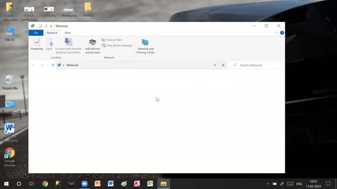Open Zoom from the taskbar
The image size is (337, 189).
point(84,184)
